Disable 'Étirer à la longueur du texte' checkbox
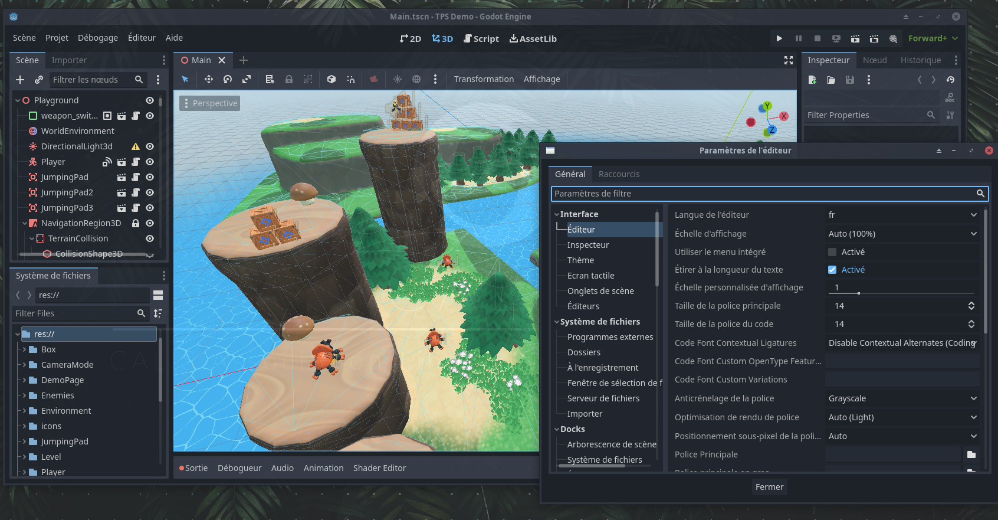 (832, 270)
